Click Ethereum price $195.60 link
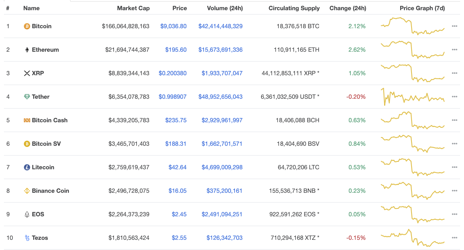The image size is (464, 250). click(x=176, y=50)
